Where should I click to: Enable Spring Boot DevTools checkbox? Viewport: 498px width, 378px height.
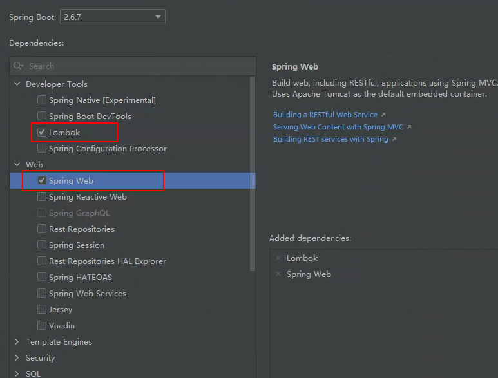click(42, 117)
